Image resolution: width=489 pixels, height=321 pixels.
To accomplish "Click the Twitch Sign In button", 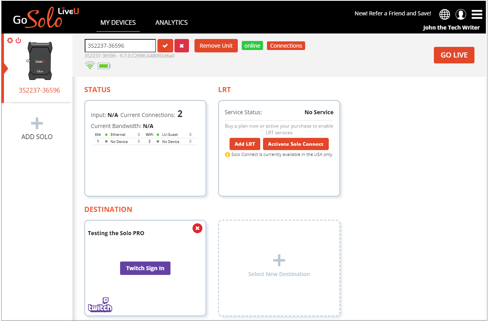I will (145, 268).
